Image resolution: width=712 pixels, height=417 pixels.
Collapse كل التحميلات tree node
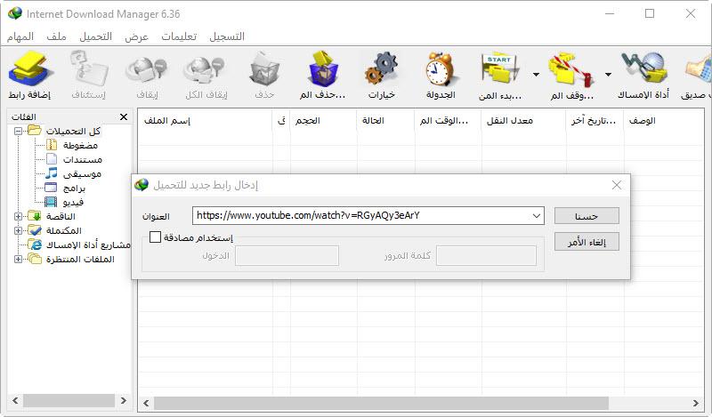pyautogui.click(x=18, y=131)
